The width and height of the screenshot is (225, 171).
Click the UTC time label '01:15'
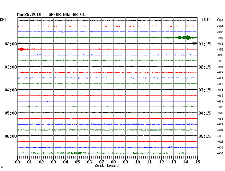click(x=205, y=44)
